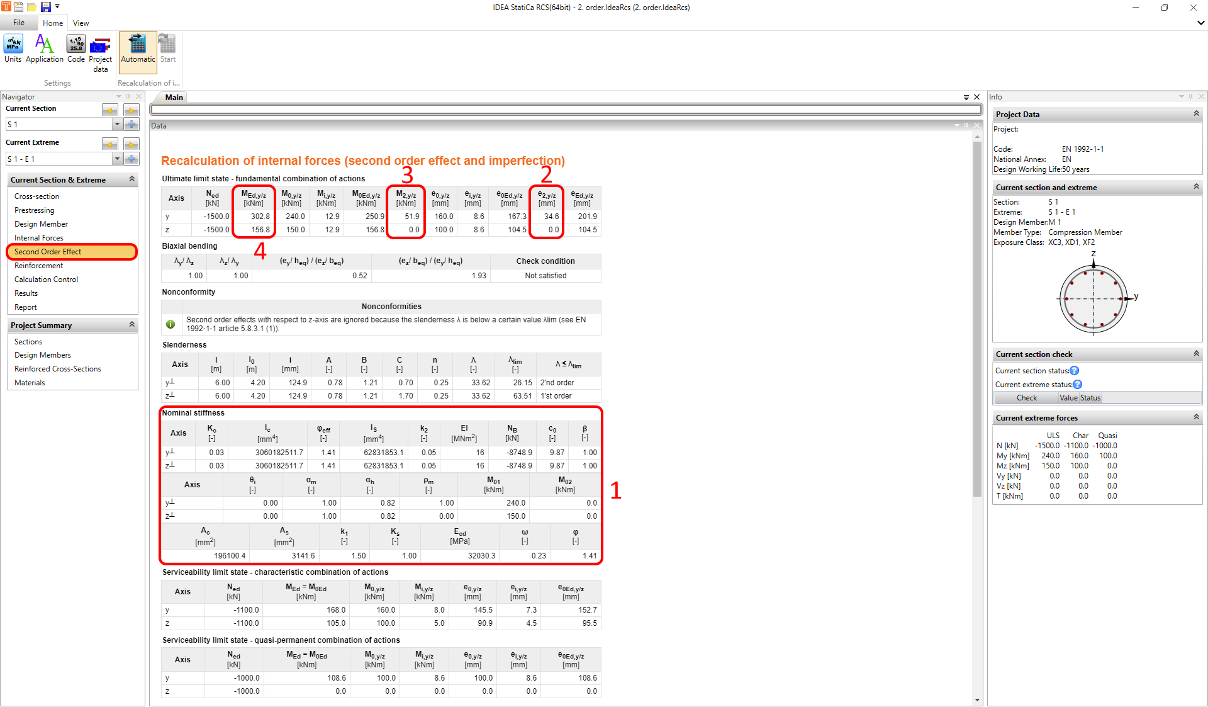Viewport: 1208px width, 707px height.
Task: Pin the Navigator panel
Action: click(128, 96)
